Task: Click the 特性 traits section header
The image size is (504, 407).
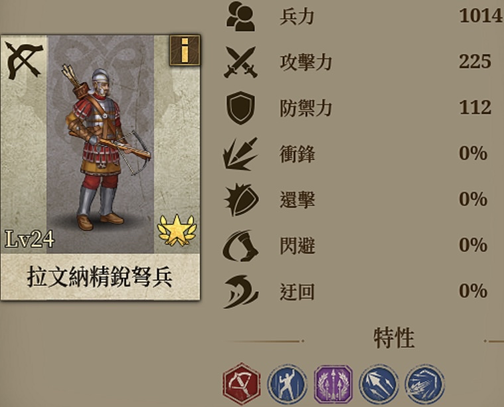Action: pyautogui.click(x=394, y=338)
